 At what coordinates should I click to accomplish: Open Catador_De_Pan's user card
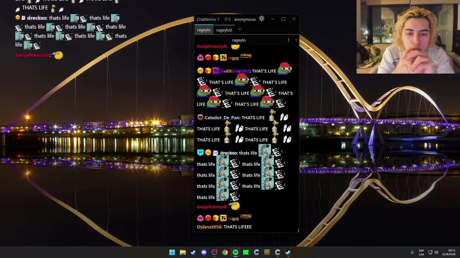(222, 118)
